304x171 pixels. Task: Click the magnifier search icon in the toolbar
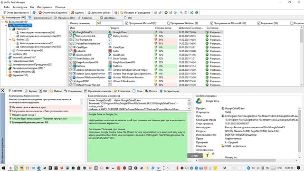point(181,13)
